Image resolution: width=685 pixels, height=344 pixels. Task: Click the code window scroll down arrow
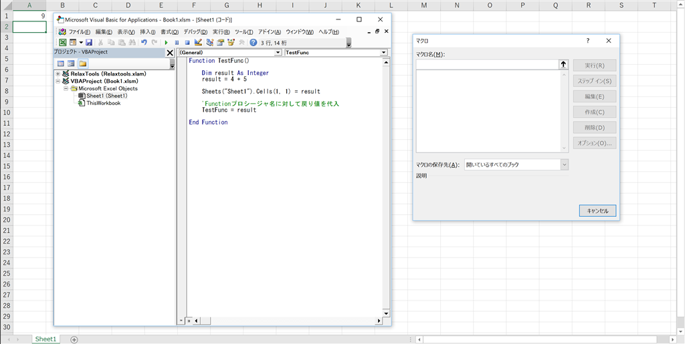[x=386, y=313]
